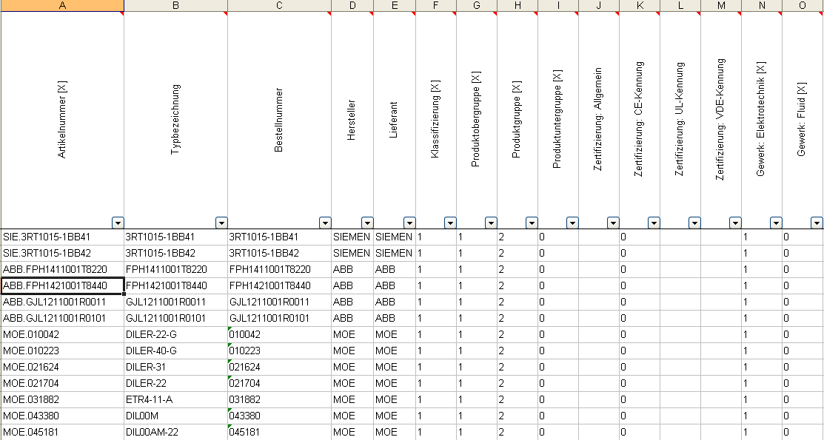Select cell MOE.021704
This screenshot has width=824, height=440.
[x=62, y=384]
